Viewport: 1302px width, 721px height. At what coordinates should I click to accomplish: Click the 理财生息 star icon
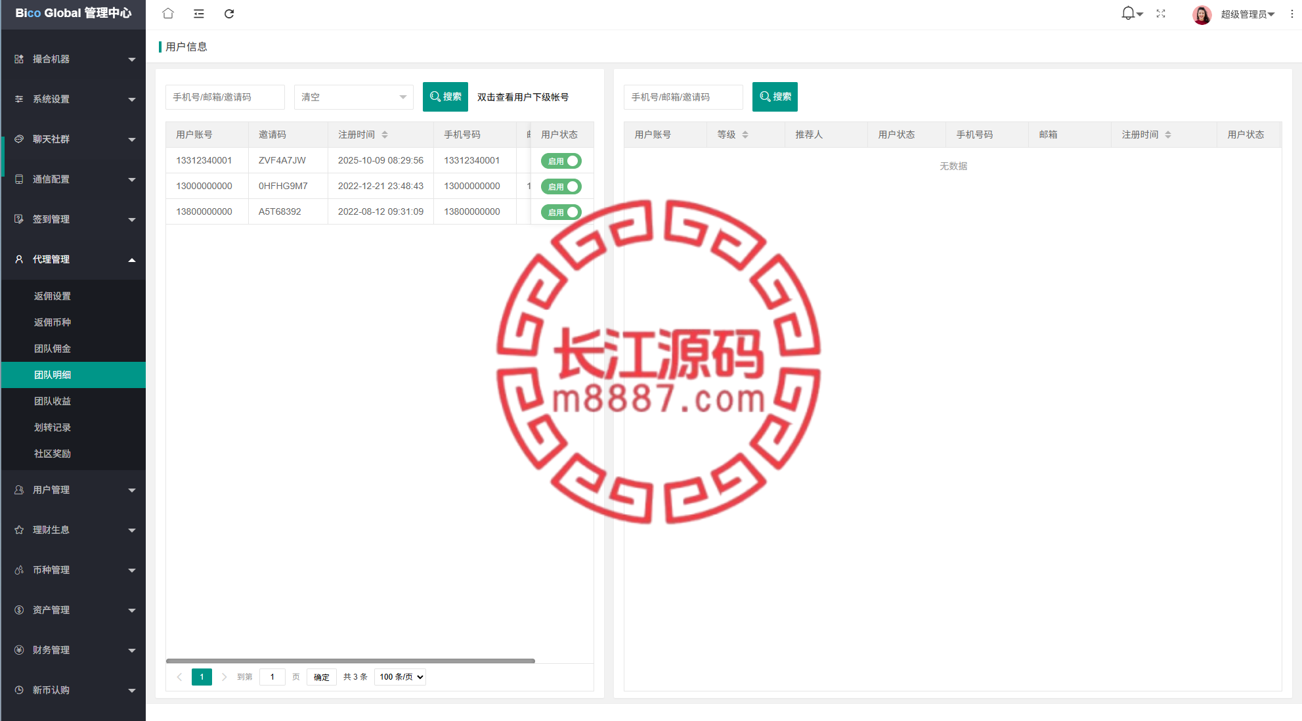(x=19, y=530)
